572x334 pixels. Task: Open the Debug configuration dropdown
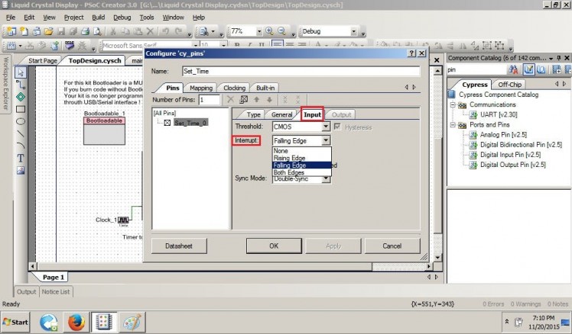353,32
